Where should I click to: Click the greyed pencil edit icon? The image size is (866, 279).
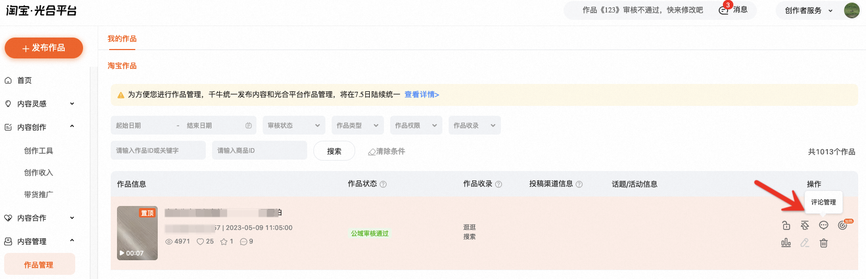pyautogui.click(x=805, y=242)
